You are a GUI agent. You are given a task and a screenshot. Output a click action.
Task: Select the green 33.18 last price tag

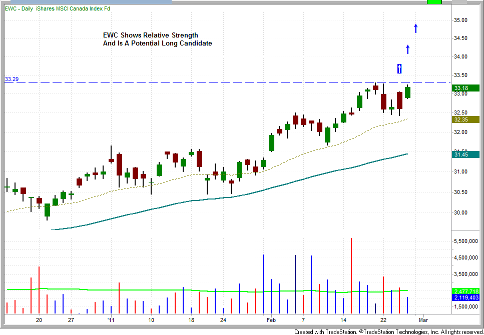[465, 88]
